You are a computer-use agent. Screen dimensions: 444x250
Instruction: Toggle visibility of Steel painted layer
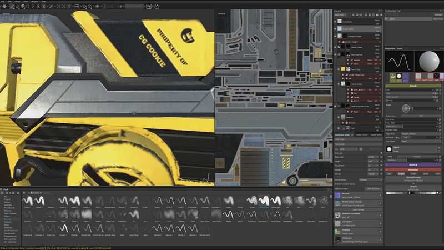point(335,54)
